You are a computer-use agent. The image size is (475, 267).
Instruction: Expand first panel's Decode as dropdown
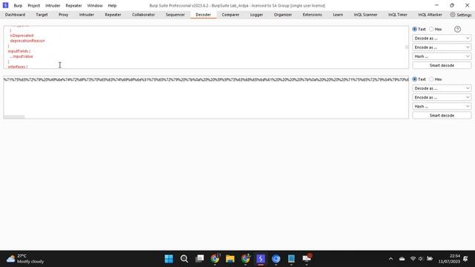[x=442, y=38]
